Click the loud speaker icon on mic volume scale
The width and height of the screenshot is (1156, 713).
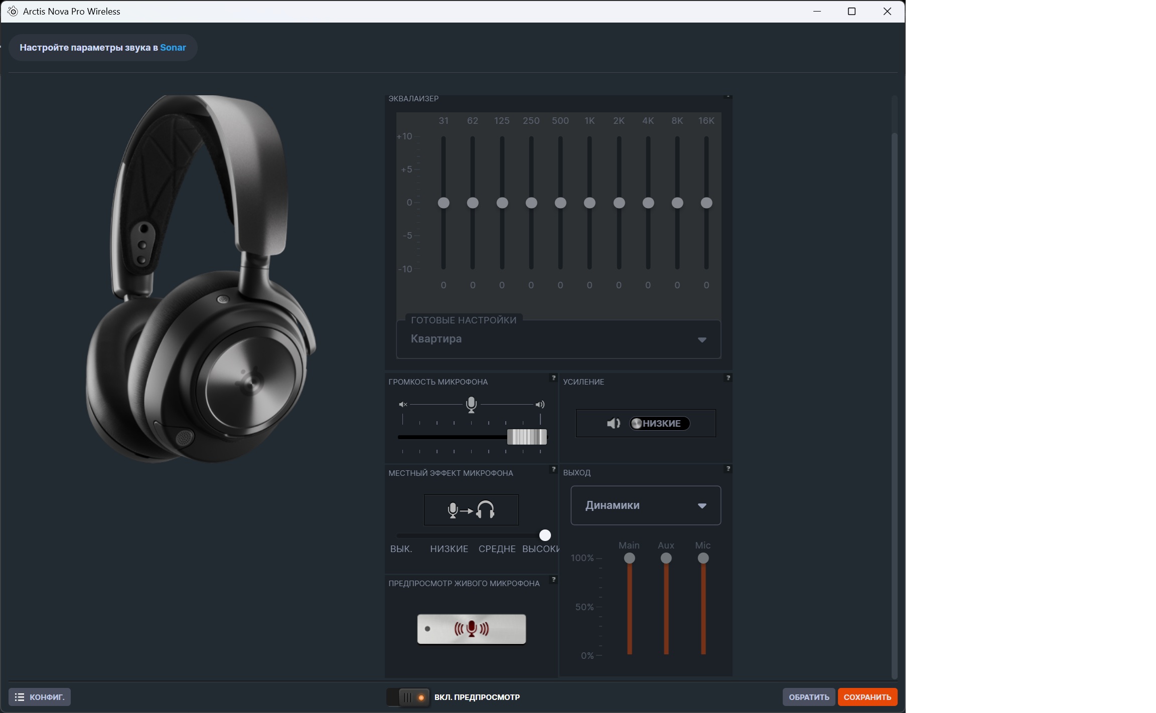(540, 404)
